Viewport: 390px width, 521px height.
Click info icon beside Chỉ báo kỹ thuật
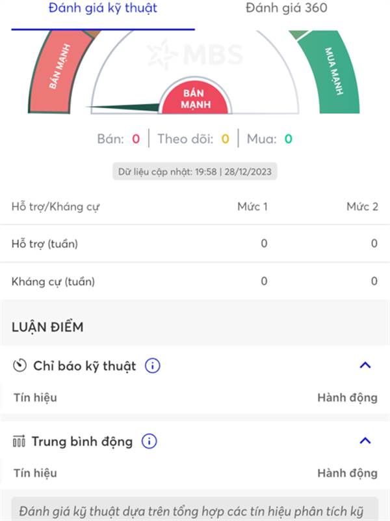[152, 366]
